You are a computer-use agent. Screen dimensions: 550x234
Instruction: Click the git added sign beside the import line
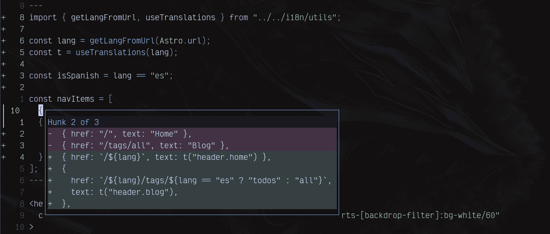(3, 17)
